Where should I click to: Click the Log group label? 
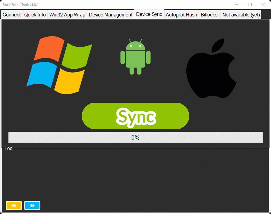point(8,148)
